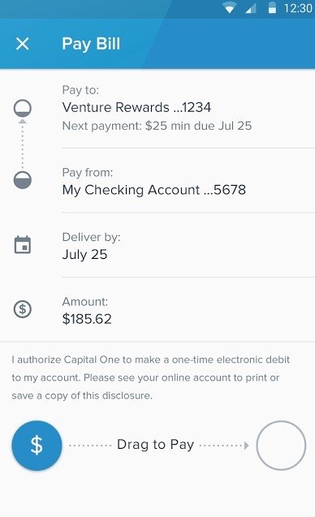The image size is (315, 517).
Task: Tap the Next payment $25 min due line
Action: [157, 126]
